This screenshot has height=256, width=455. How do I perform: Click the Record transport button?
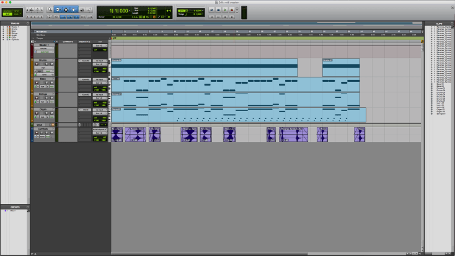(232, 11)
